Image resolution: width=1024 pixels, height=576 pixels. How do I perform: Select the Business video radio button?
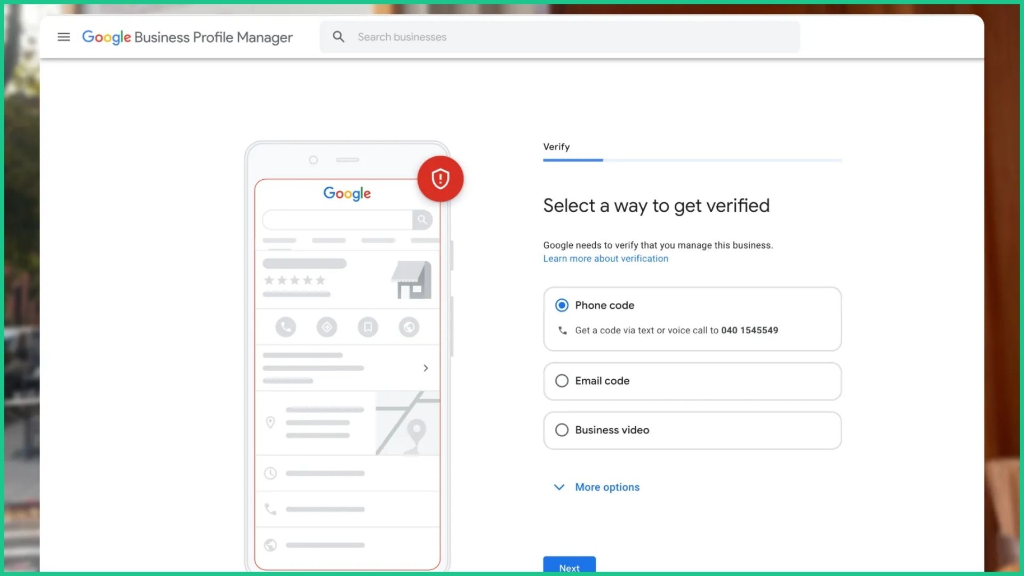point(562,430)
